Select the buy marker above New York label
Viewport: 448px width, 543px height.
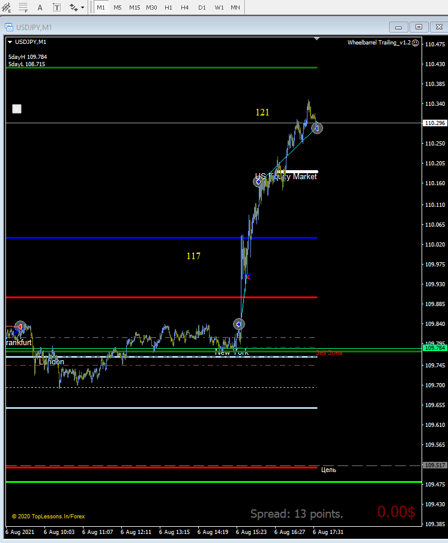pos(238,324)
